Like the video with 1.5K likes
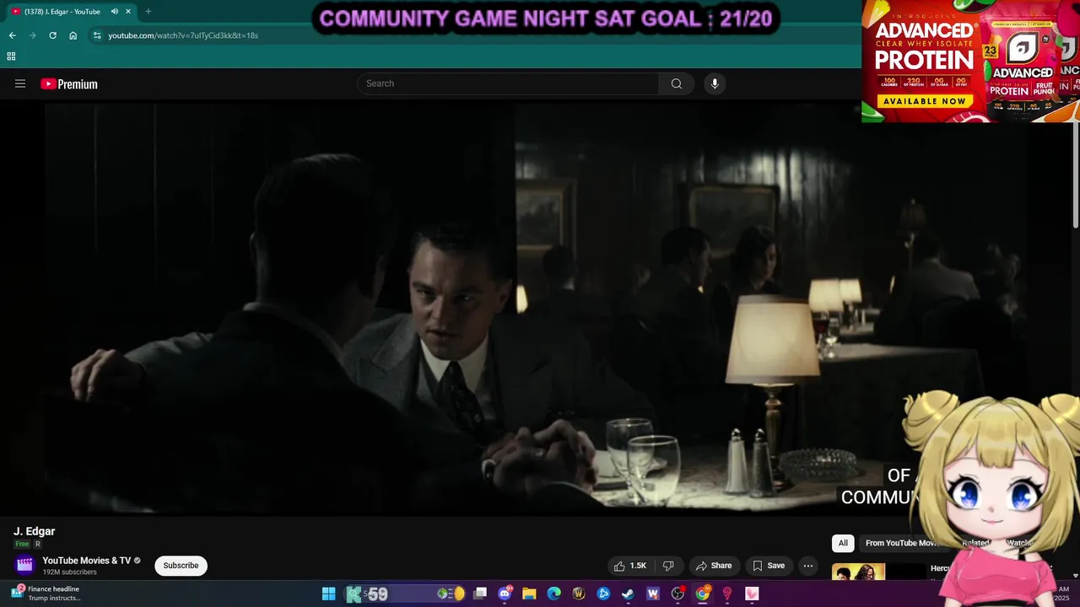The height and width of the screenshot is (607, 1080). [630, 566]
